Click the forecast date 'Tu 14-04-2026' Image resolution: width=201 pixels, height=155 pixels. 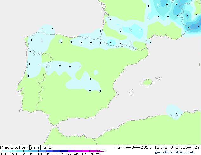pyautogui.click(x=133, y=147)
